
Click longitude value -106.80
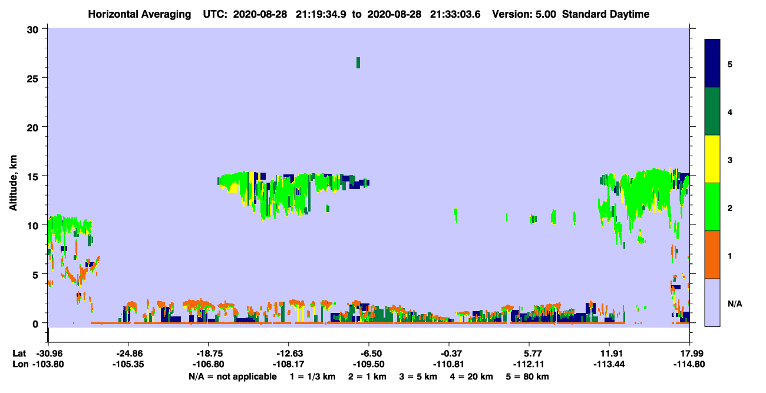[209, 364]
